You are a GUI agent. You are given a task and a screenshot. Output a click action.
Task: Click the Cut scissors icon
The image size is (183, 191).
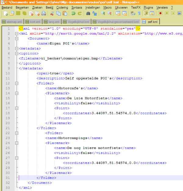pos(52,13)
